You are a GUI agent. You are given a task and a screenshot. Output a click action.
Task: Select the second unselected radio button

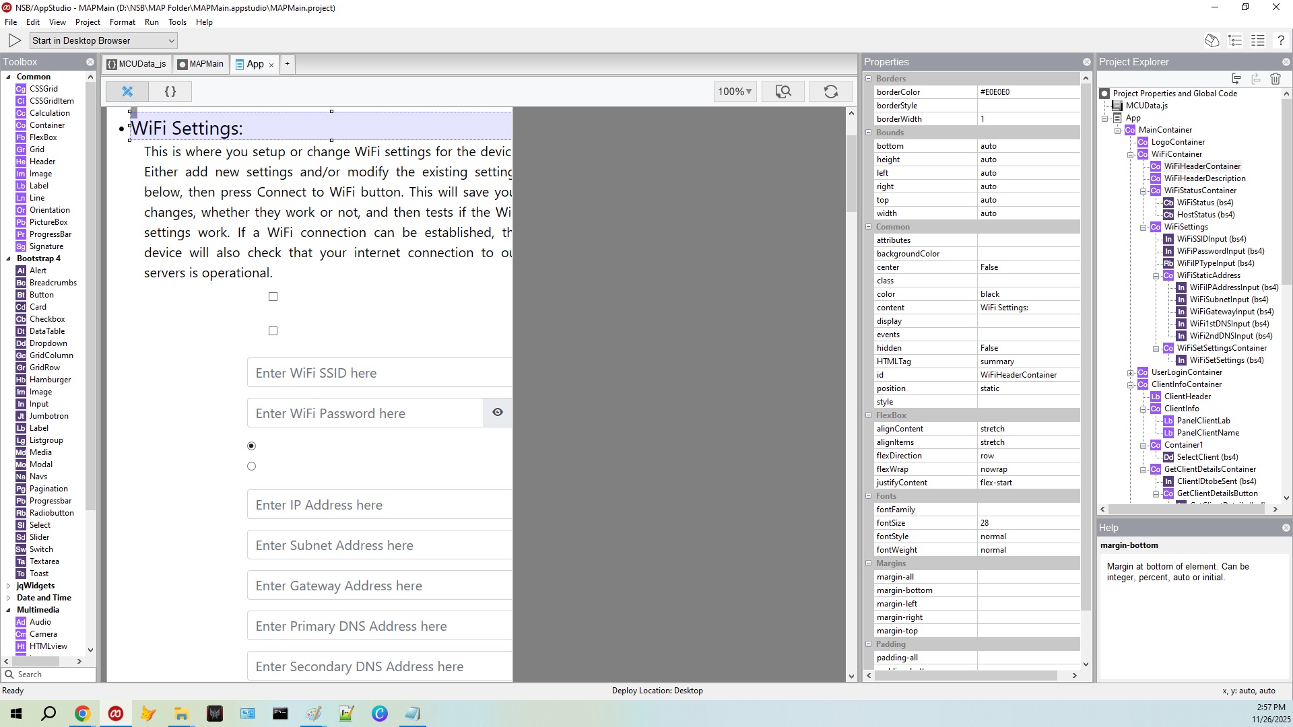[x=252, y=466]
